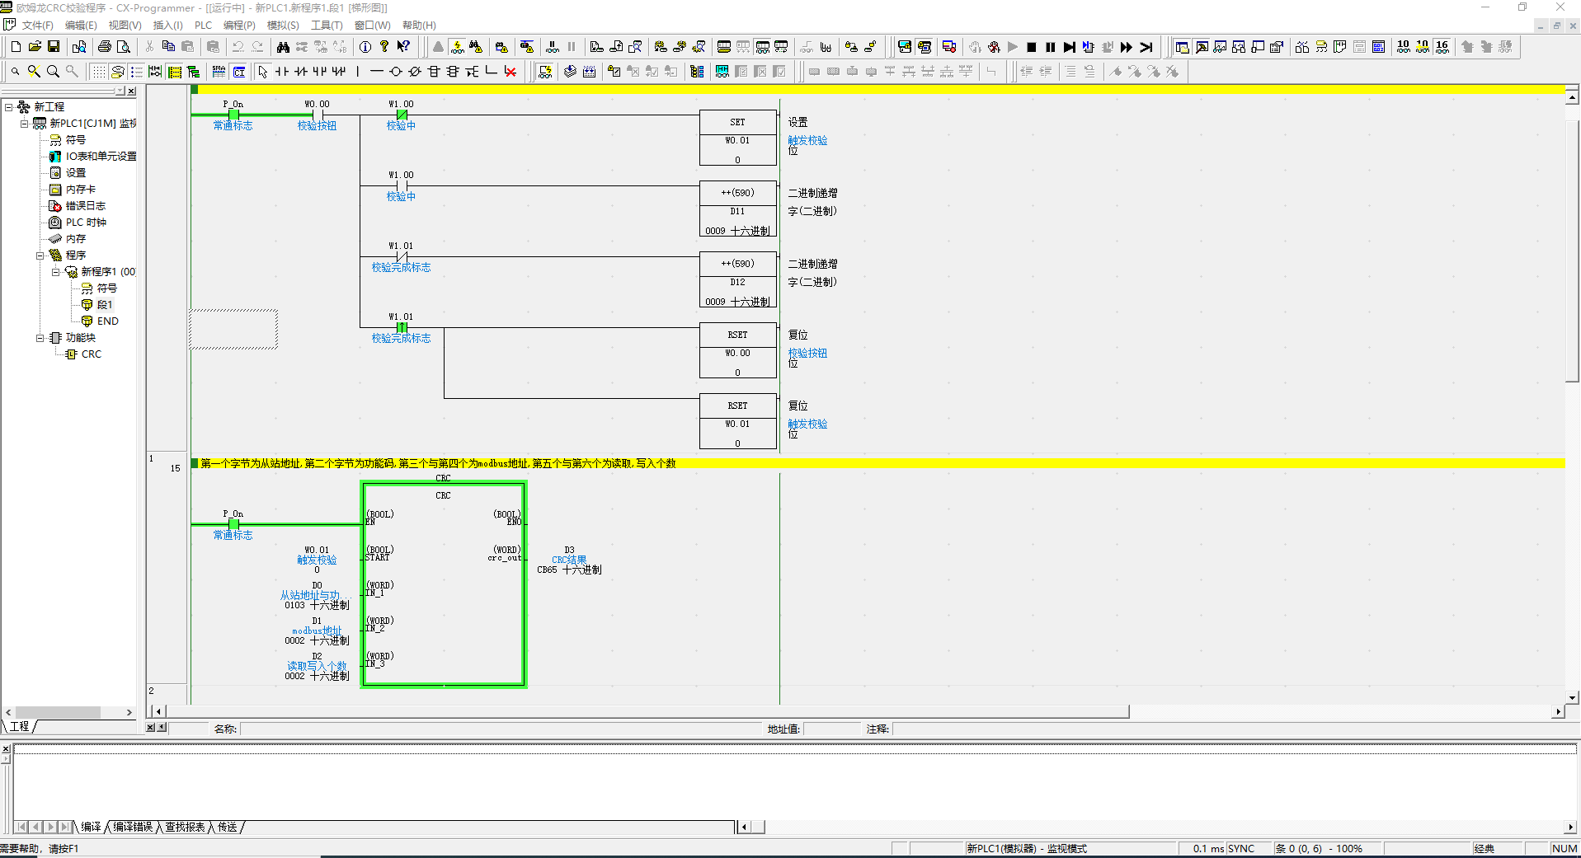
Task: Select the CRC function block in tree
Action: tap(91, 354)
